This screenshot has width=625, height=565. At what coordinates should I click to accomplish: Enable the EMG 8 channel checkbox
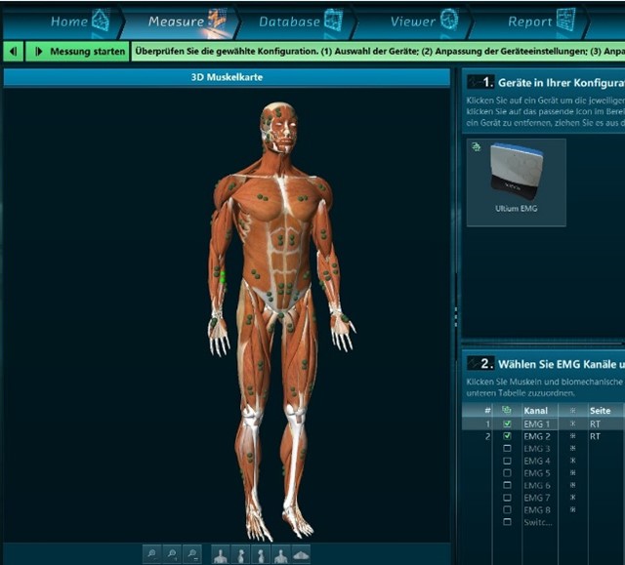507,509
